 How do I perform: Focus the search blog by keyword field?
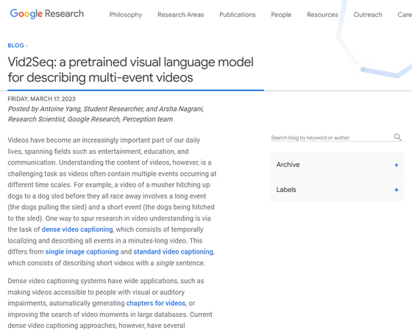pyautogui.click(x=332, y=137)
